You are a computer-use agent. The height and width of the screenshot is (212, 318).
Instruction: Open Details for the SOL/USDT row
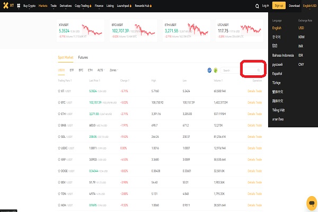(x=251, y=137)
